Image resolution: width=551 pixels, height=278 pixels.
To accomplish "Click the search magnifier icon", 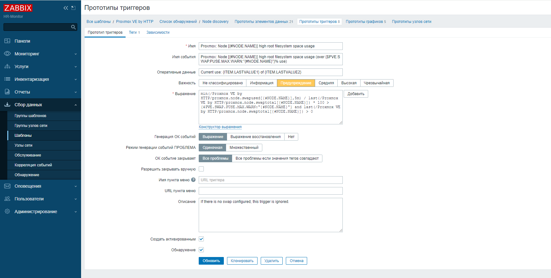I will [73, 27].
